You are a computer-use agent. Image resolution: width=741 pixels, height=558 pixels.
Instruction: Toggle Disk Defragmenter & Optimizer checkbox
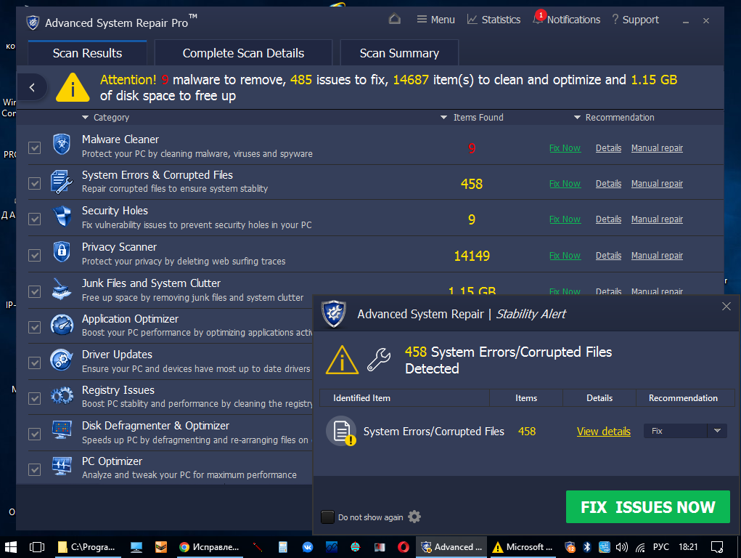coord(35,434)
